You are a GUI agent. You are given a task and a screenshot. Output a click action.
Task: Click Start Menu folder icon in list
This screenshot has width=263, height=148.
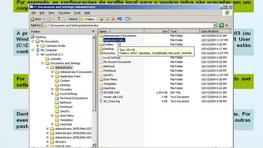101,79
